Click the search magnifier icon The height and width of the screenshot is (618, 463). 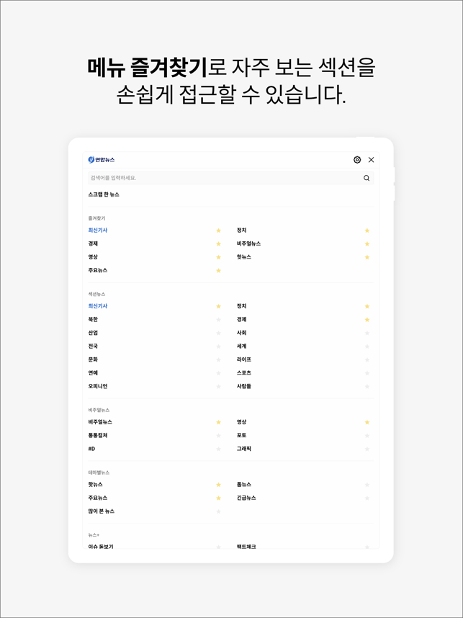[367, 178]
